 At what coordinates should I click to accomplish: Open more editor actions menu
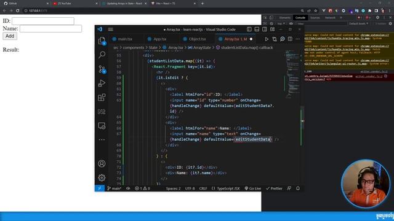298,39
